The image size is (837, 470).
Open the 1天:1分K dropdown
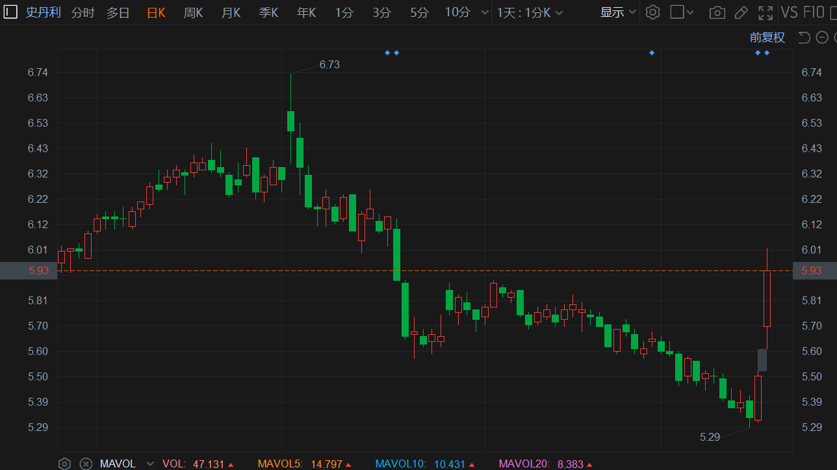(530, 12)
